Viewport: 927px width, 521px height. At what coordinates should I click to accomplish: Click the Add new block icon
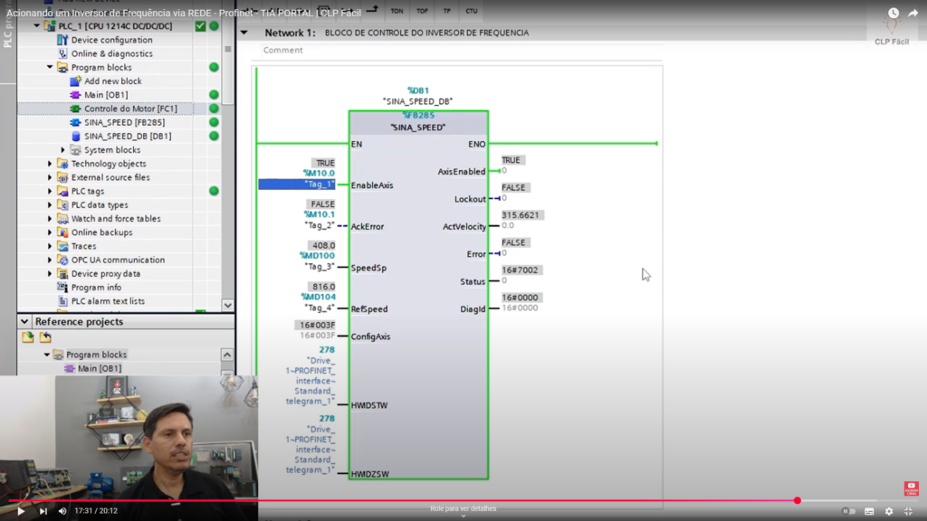point(75,81)
